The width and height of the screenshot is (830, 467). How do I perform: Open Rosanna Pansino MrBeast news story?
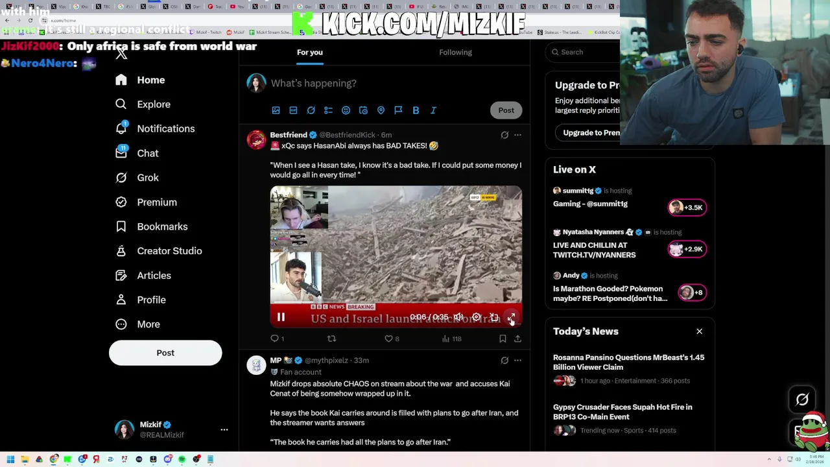pyautogui.click(x=629, y=369)
